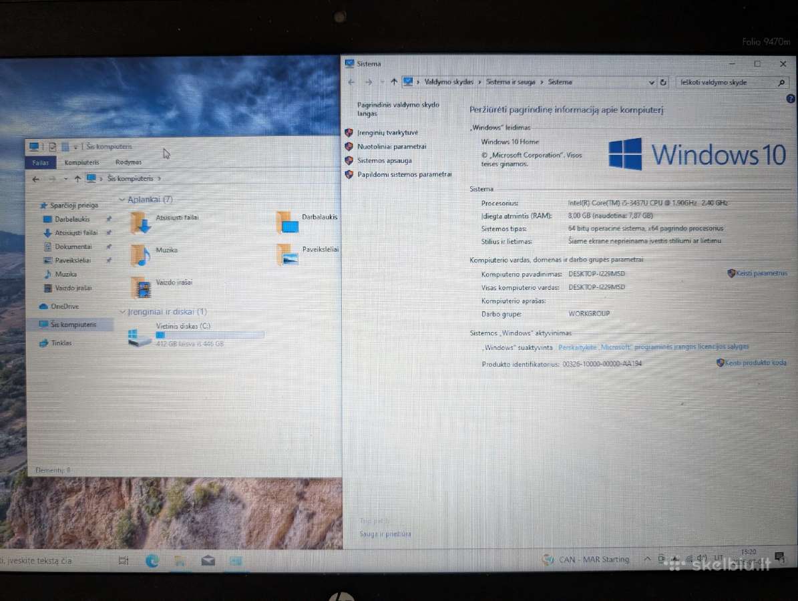
Task: Click the search magnifier icon in Sistema window
Action: click(x=781, y=82)
